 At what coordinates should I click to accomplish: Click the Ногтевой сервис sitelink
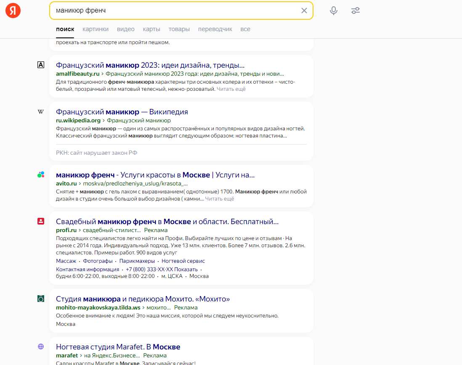[183, 261]
